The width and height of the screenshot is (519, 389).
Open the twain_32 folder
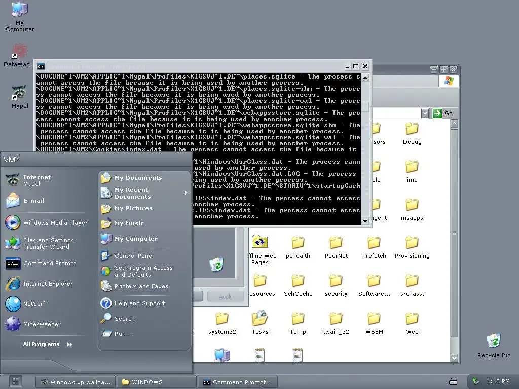(336, 324)
